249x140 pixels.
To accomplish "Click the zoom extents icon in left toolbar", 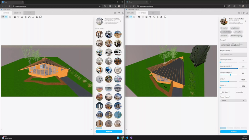I will click(29, 17).
